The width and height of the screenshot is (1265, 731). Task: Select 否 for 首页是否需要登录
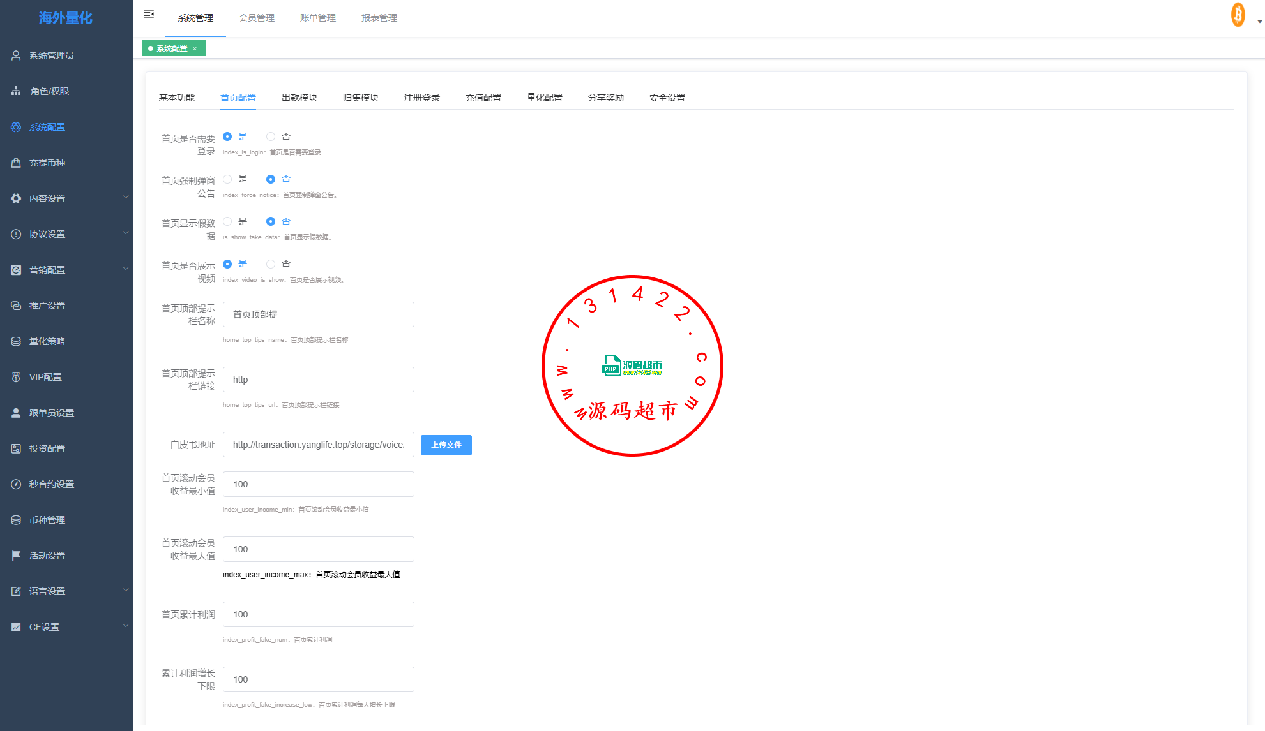tap(271, 137)
